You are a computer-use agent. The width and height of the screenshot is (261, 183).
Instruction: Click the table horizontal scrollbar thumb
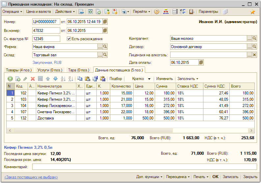tap(93, 130)
